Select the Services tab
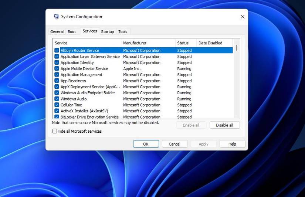Viewport: 305px width, 197px height. tap(90, 31)
